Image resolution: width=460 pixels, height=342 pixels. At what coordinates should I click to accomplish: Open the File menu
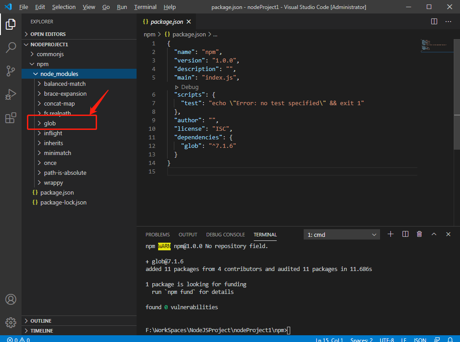(x=24, y=7)
